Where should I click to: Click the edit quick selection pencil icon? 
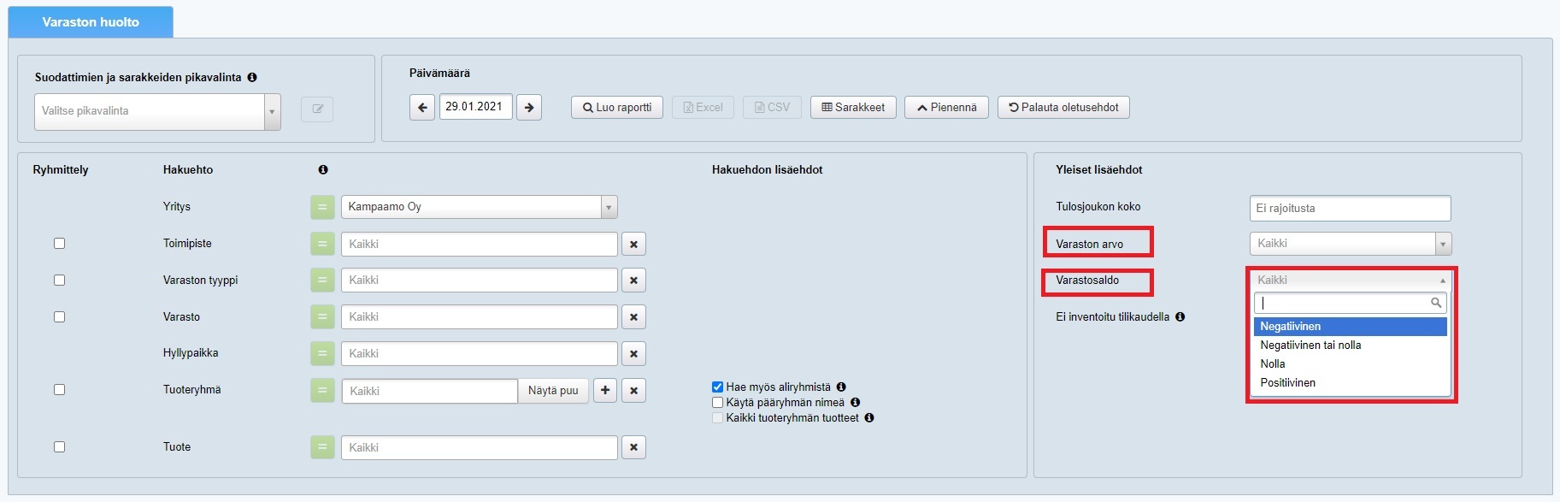pos(317,109)
